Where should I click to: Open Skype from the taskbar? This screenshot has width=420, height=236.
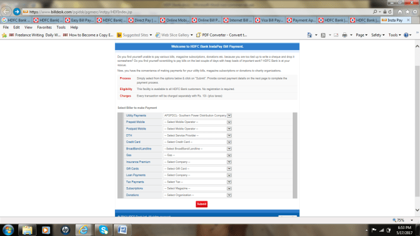click(104, 230)
